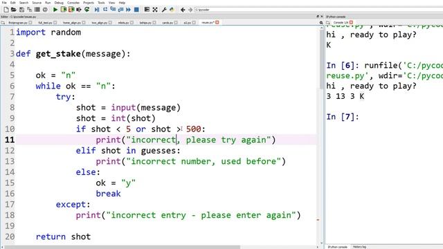Open Consoles menu

coord(73,3)
